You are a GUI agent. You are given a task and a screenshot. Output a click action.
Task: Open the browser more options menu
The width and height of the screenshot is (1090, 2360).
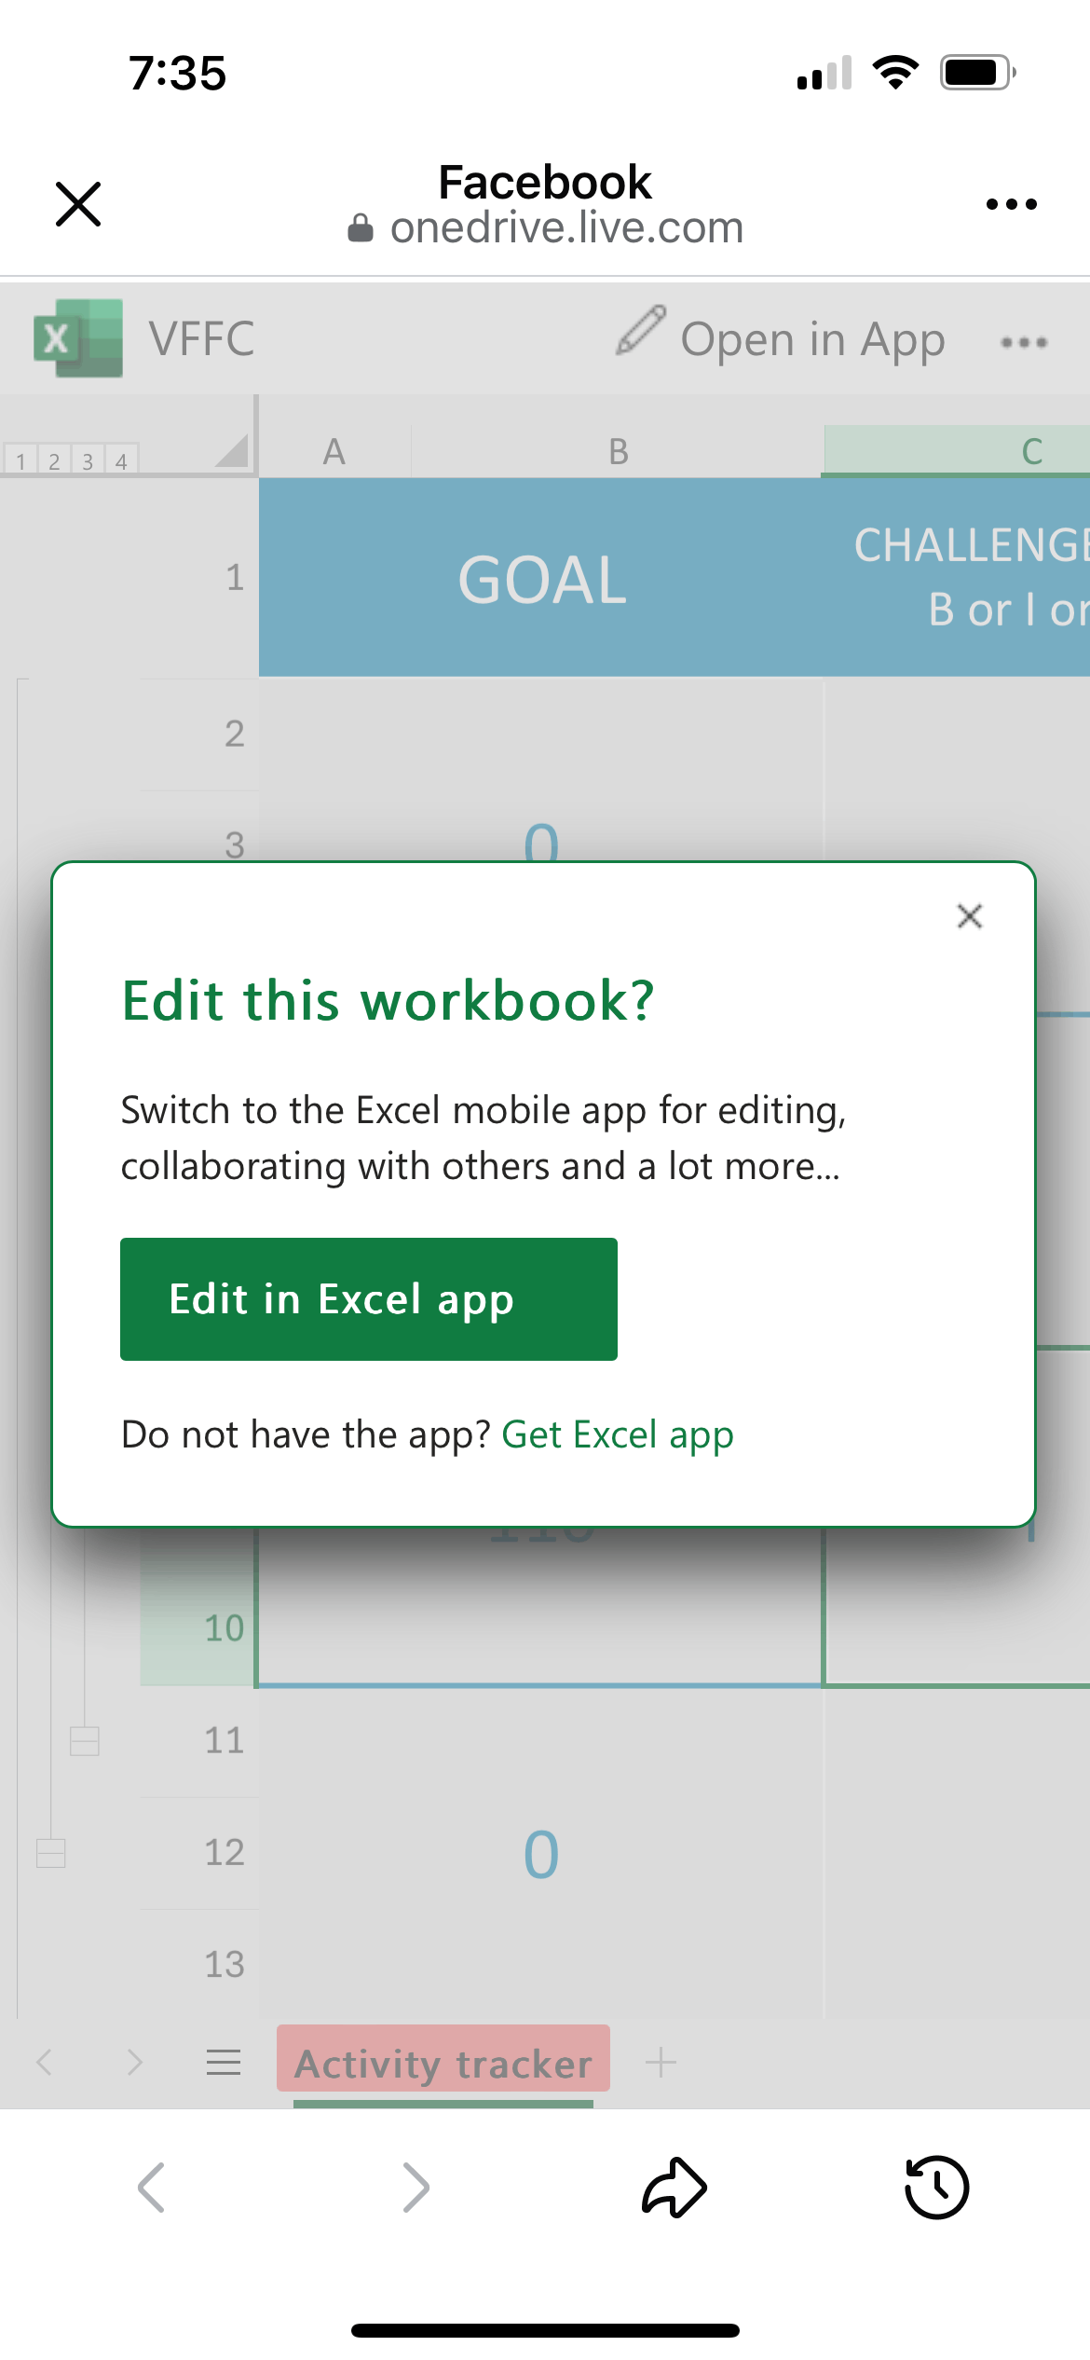coord(1012,204)
